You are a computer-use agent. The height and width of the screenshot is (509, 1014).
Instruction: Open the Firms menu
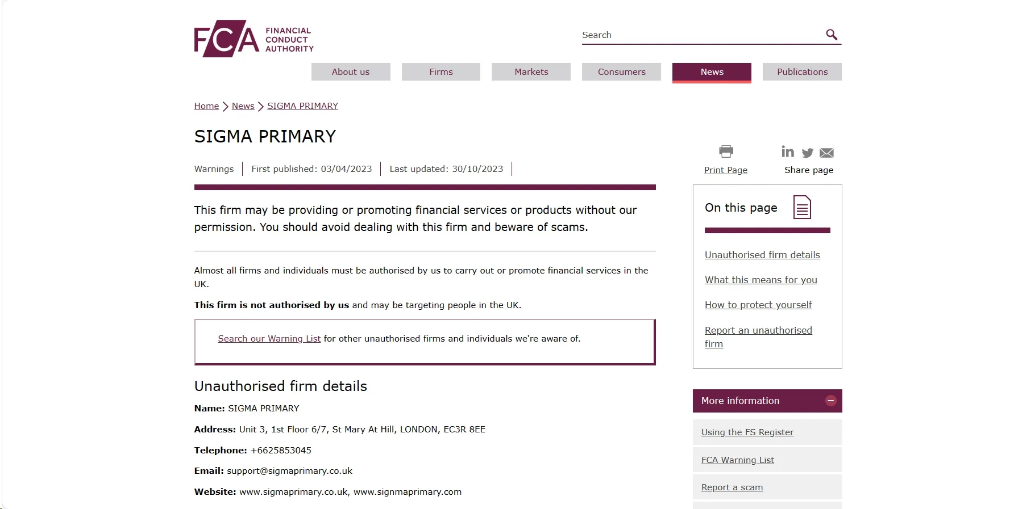click(441, 71)
